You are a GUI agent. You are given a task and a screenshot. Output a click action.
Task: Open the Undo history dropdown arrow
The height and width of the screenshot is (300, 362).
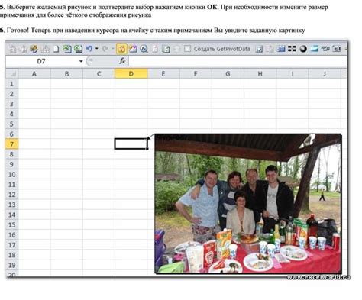(97, 48)
